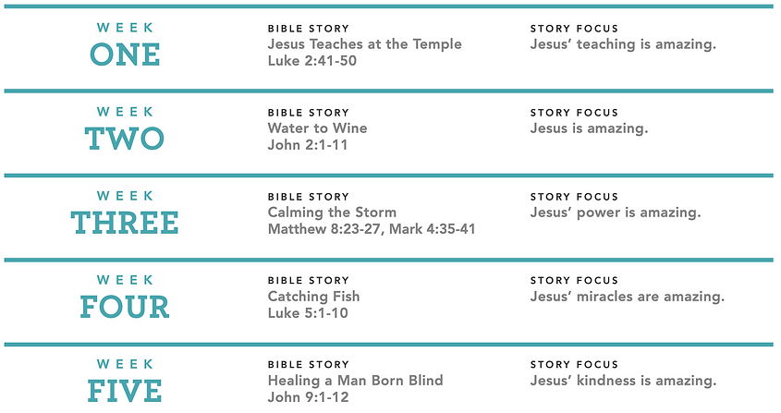Click "Jesus' teaching is amazing." text
This screenshot has width=781, height=413.
click(623, 44)
